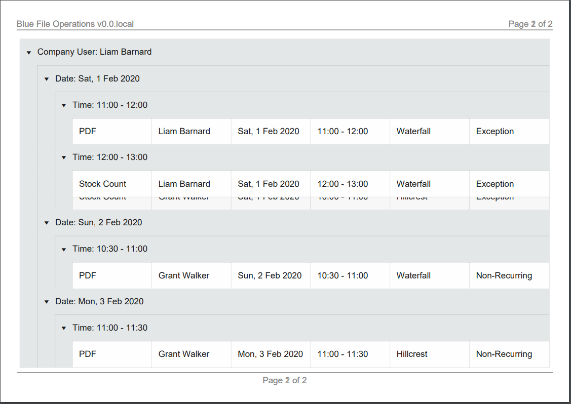Select the Sun, 2 Feb 2020 date cell
Image resolution: width=571 pixels, height=404 pixels.
270,275
